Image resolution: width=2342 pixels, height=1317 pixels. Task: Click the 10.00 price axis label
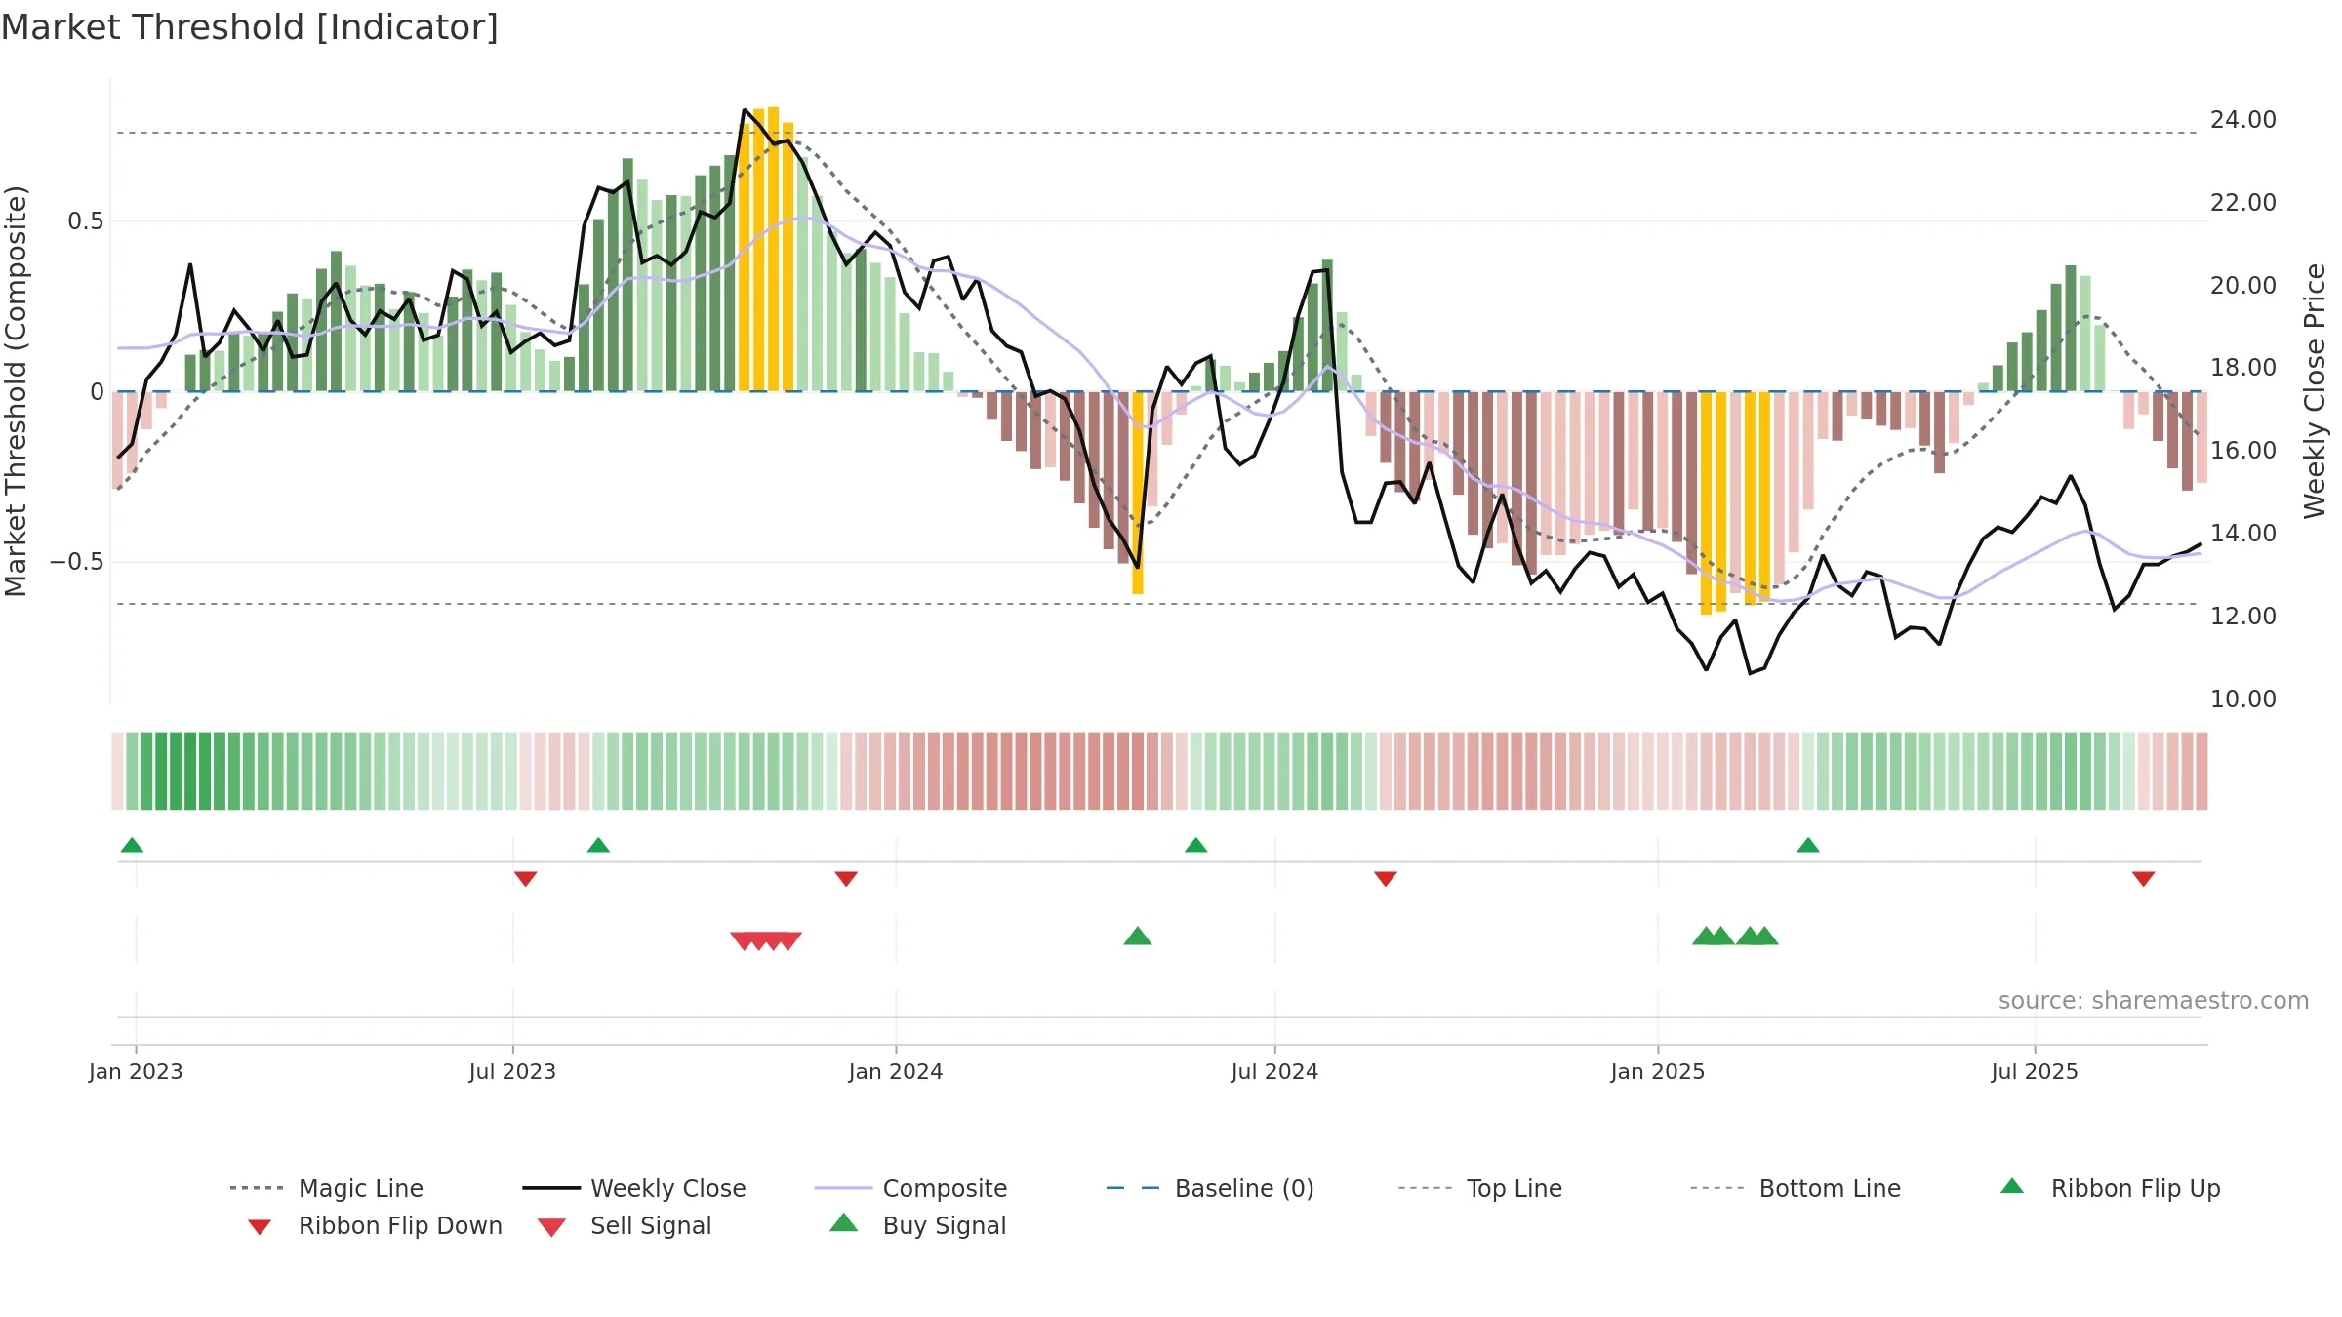tap(2243, 699)
